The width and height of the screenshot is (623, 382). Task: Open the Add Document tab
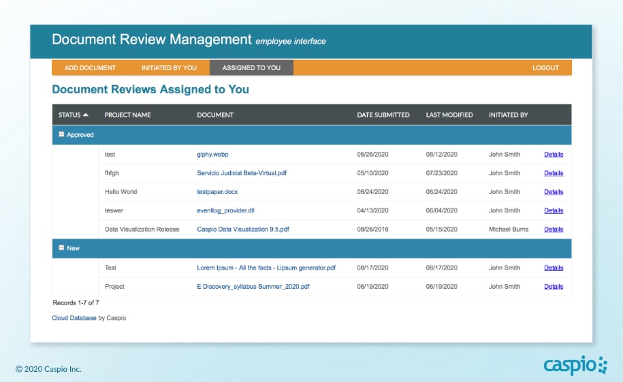pyautogui.click(x=90, y=68)
